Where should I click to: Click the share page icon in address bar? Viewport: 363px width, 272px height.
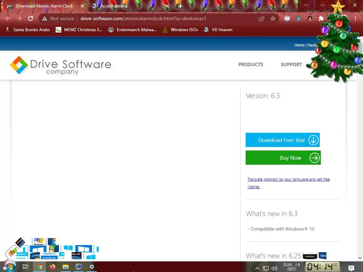[262, 18]
